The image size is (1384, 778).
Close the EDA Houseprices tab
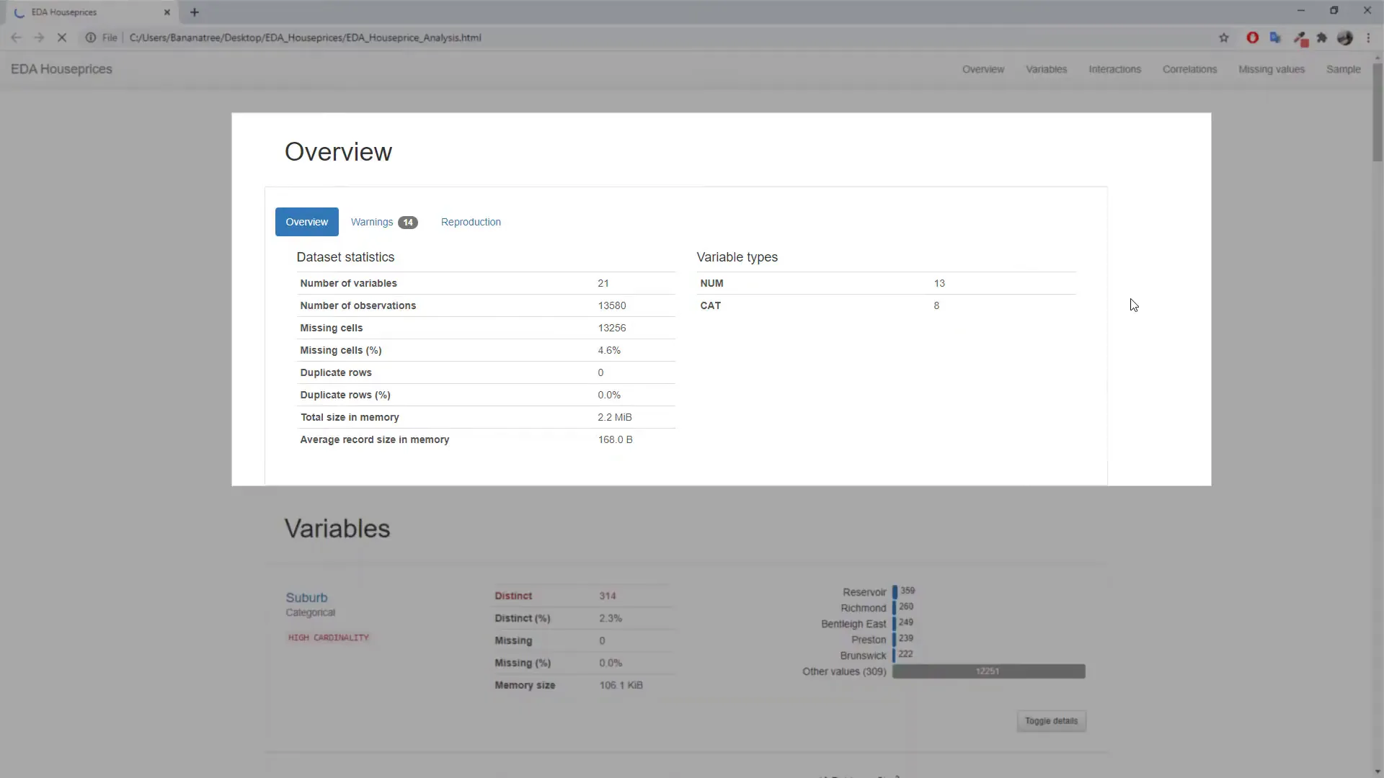[167, 12]
